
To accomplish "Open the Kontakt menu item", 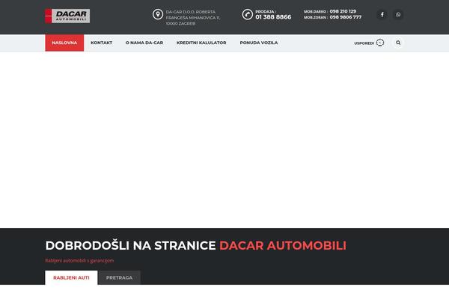I will [101, 43].
